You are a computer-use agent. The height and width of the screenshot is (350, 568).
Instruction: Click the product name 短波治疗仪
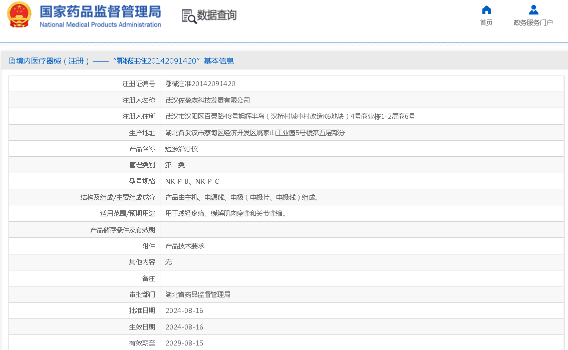pos(182,149)
